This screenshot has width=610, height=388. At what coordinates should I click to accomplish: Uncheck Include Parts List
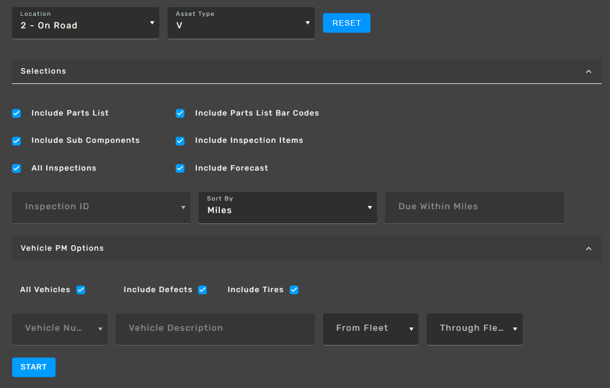16,113
